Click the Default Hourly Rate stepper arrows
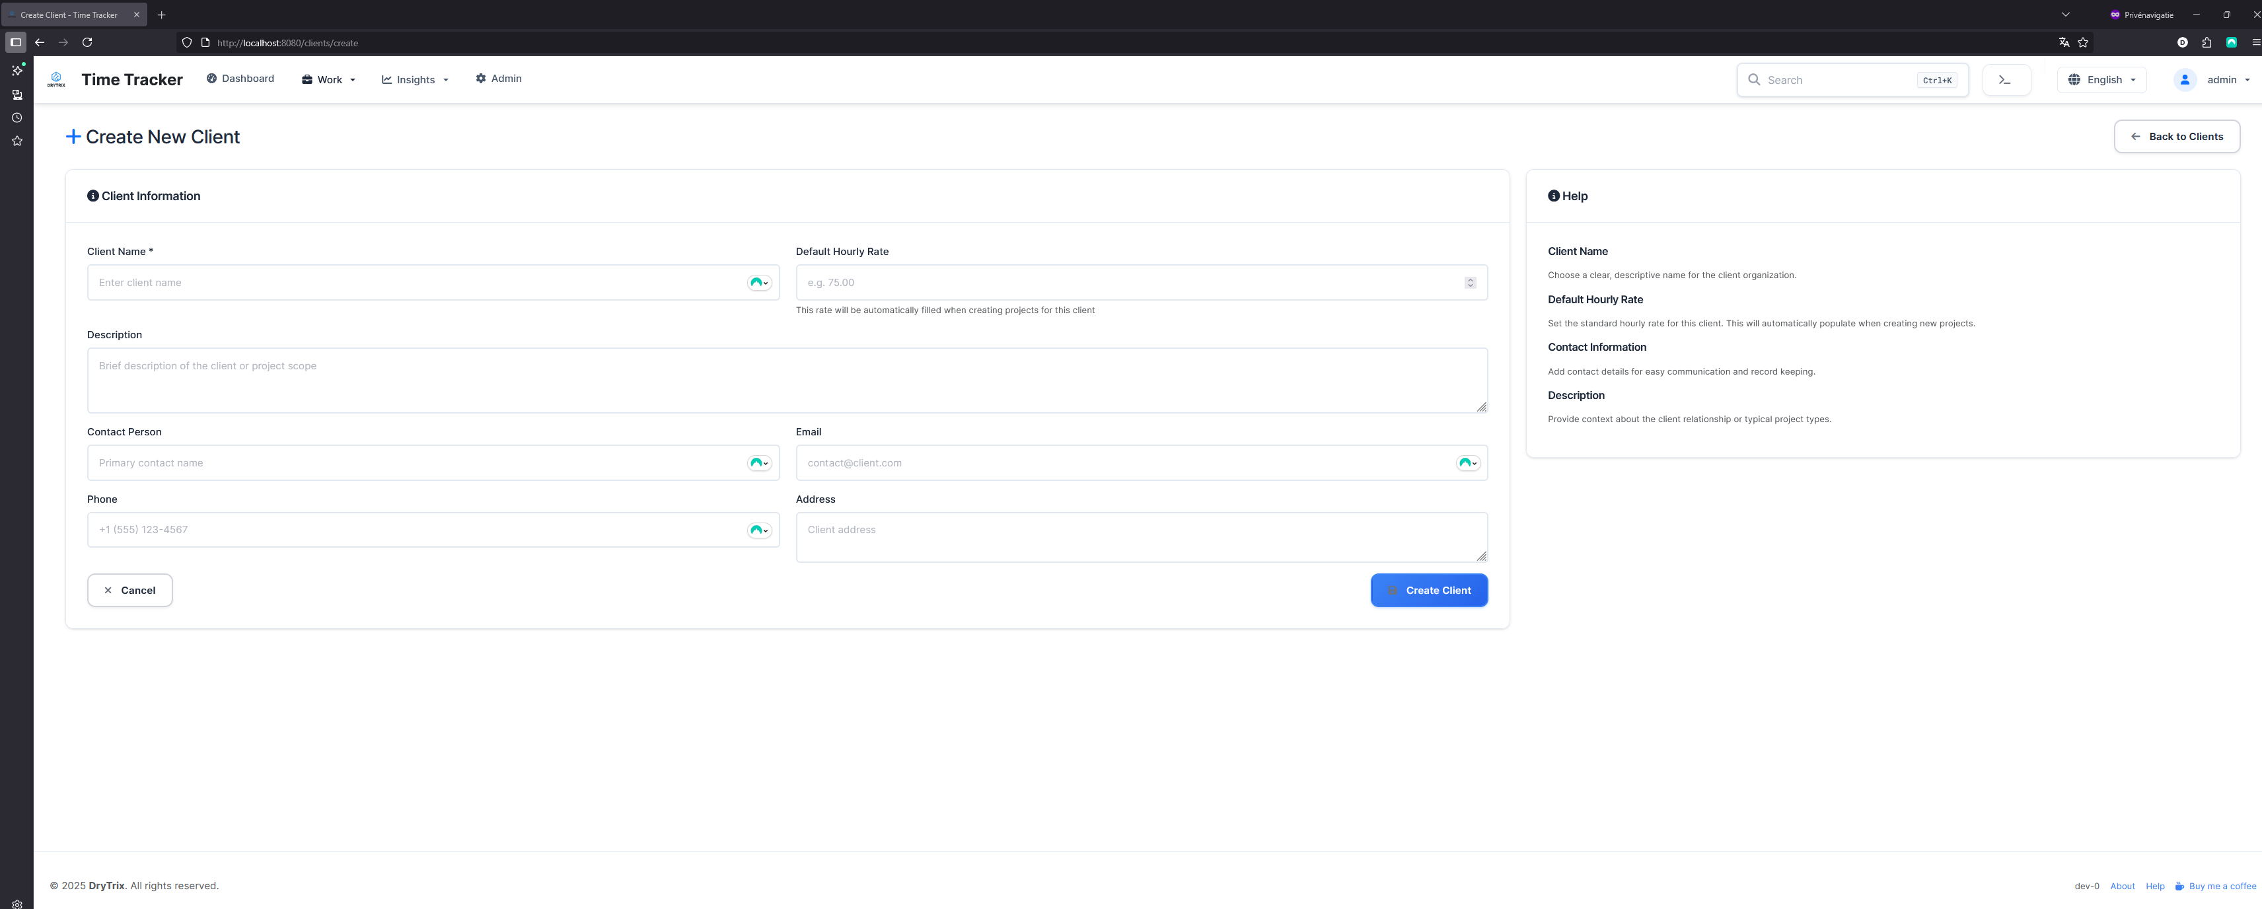2262x909 pixels. pos(1471,282)
